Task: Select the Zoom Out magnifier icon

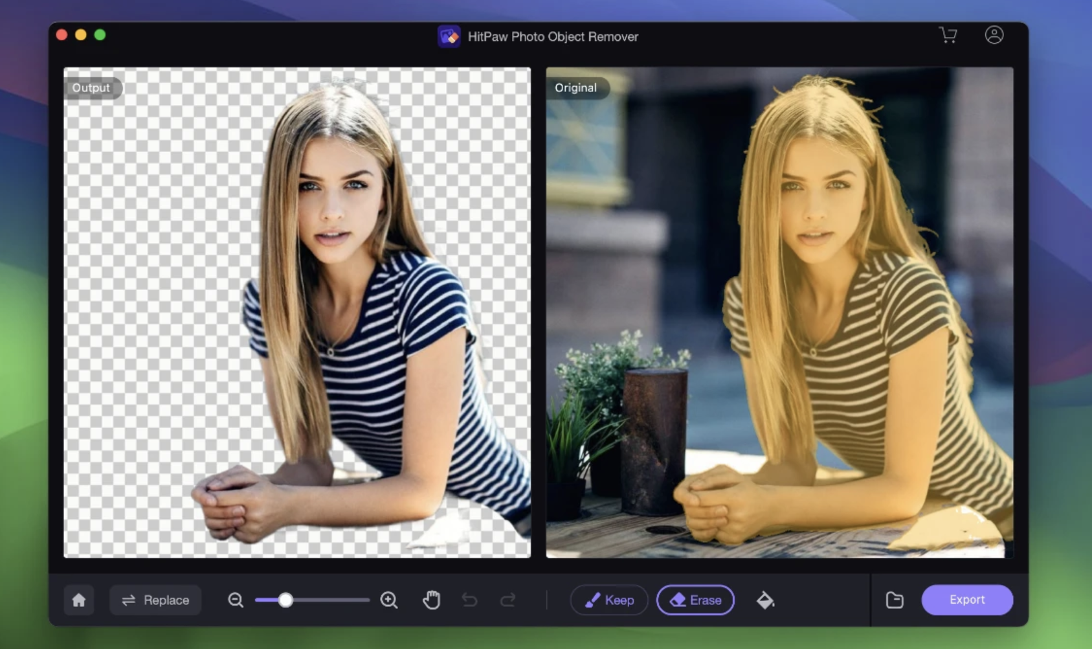Action: tap(236, 600)
